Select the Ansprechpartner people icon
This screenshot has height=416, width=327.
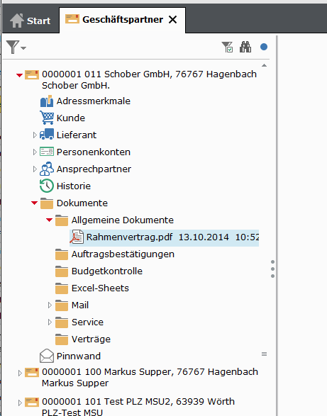point(47,169)
